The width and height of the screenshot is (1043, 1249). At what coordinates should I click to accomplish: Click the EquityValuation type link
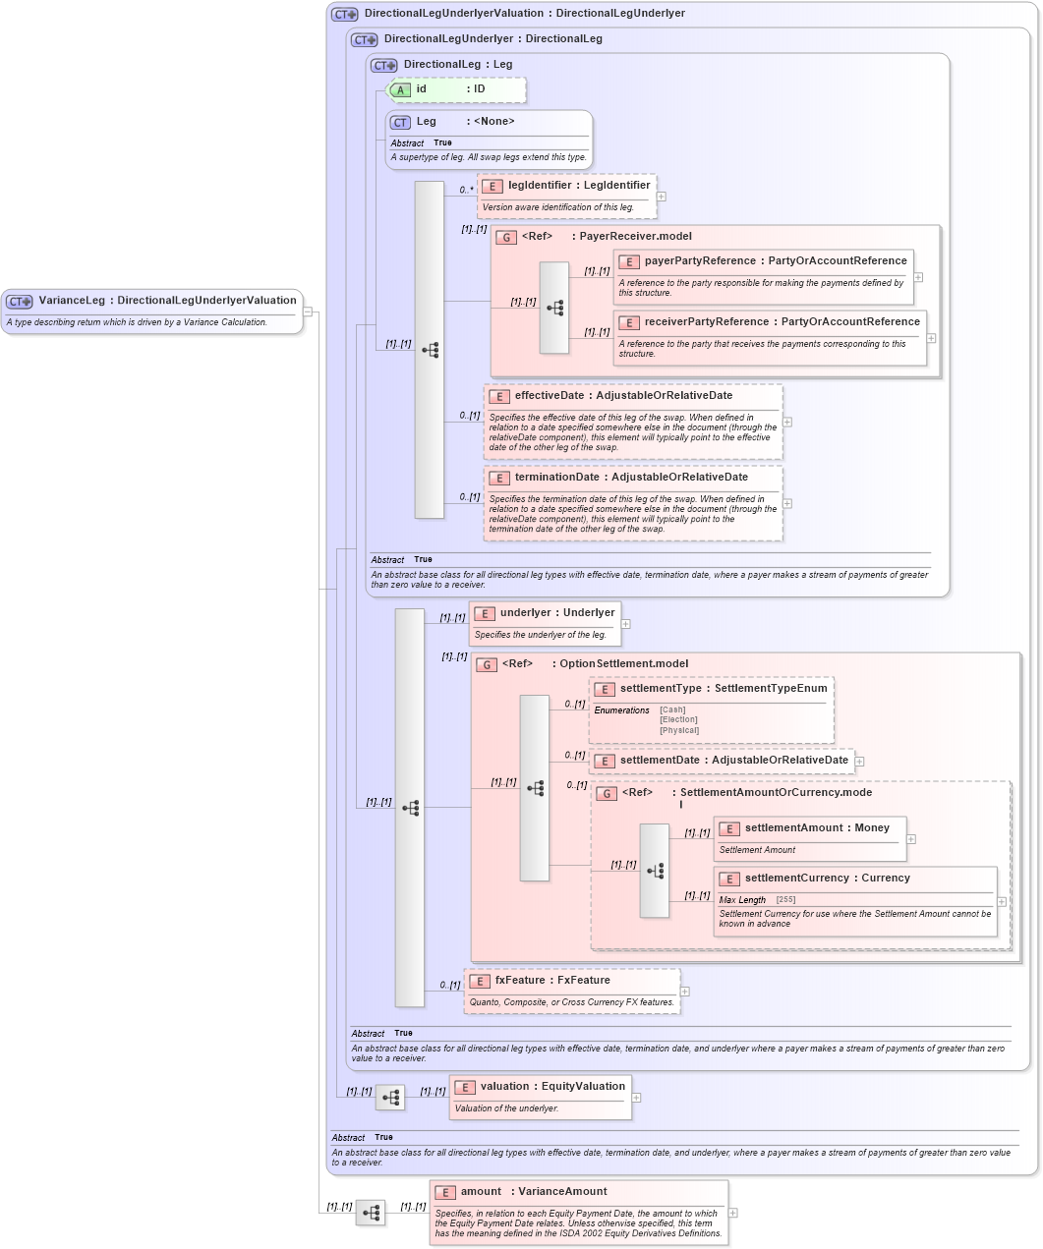583,1086
